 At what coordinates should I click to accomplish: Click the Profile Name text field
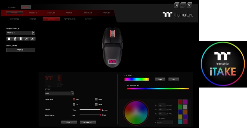click(21, 50)
